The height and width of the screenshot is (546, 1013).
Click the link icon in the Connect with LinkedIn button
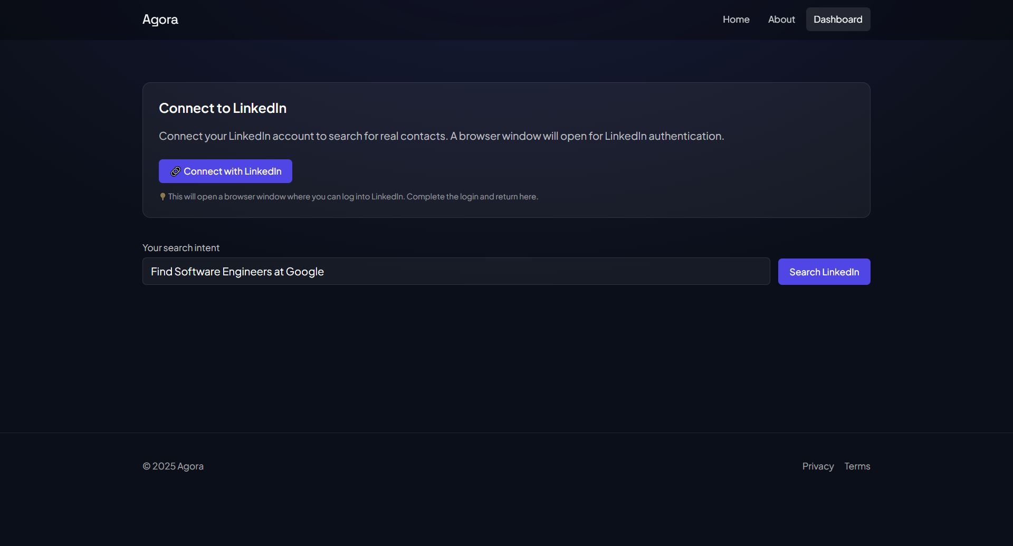tap(176, 171)
